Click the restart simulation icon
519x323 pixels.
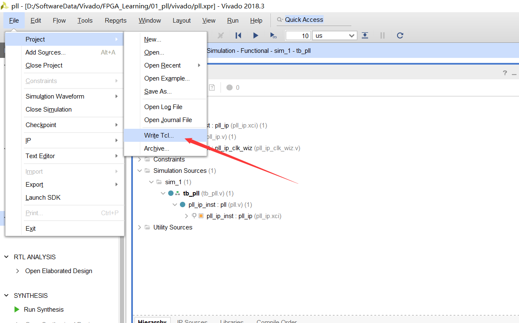(238, 36)
